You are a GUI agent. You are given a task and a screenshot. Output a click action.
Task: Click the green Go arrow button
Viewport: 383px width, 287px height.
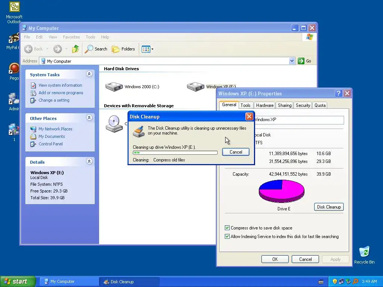click(301, 61)
